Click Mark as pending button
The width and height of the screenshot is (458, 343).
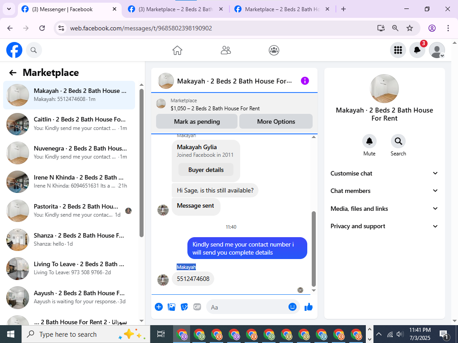(197, 121)
